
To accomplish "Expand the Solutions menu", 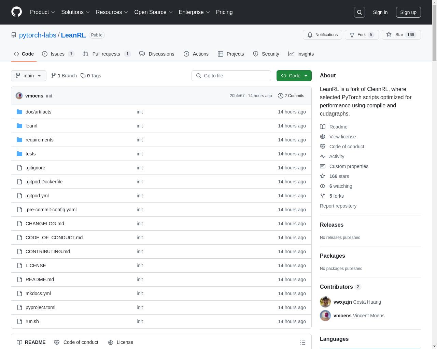I will (75, 12).
